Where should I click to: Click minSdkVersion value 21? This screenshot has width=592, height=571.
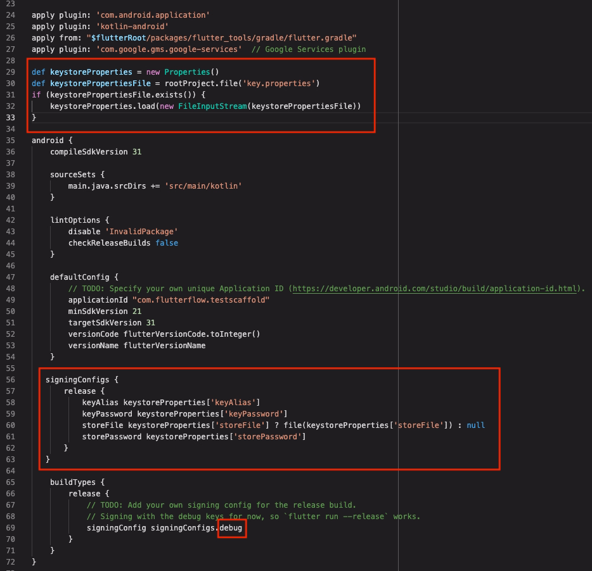[x=137, y=311]
